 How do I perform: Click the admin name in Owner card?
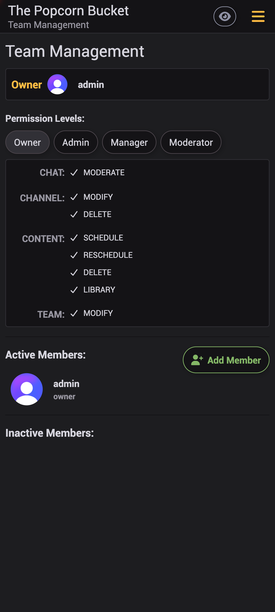pos(91,85)
